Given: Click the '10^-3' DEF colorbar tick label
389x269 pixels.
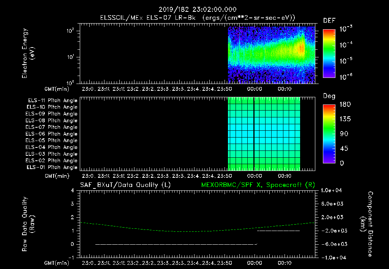Looking at the screenshot, I should (346, 29).
